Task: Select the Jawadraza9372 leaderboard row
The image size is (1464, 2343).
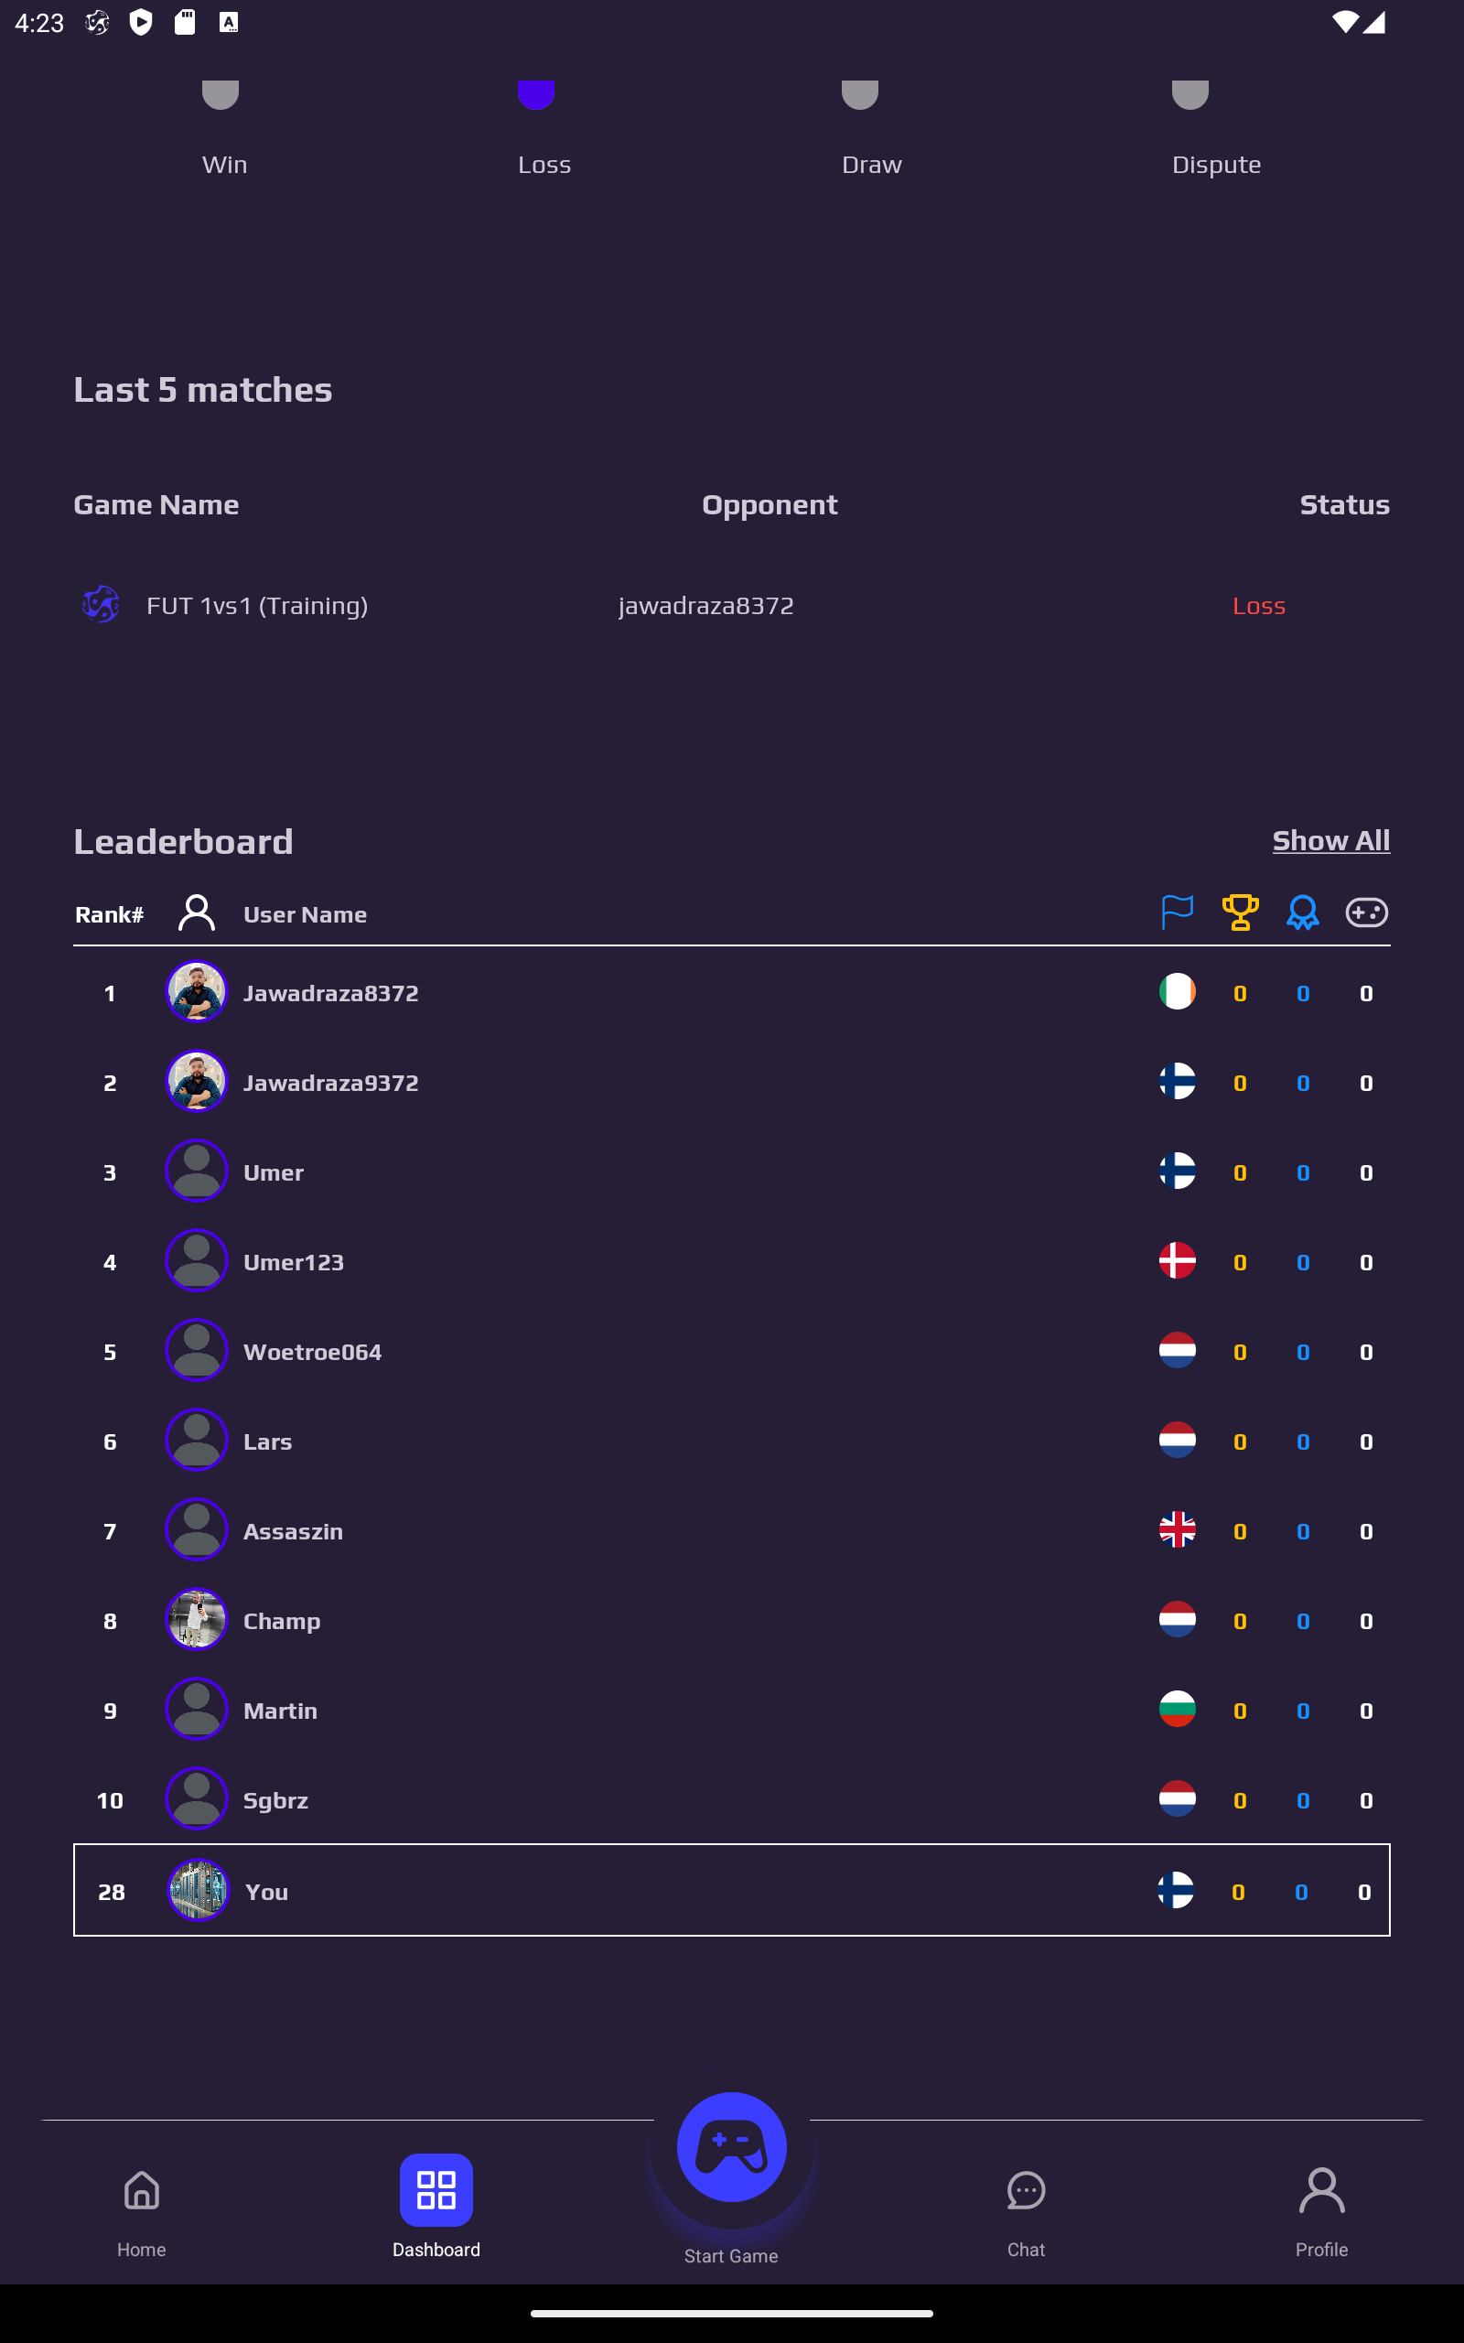Action: (331, 1083)
